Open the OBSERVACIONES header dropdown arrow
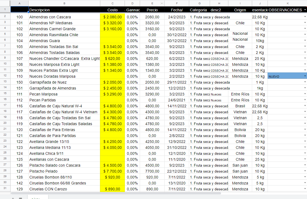The image size is (307, 199). pyautogui.click(x=305, y=10)
